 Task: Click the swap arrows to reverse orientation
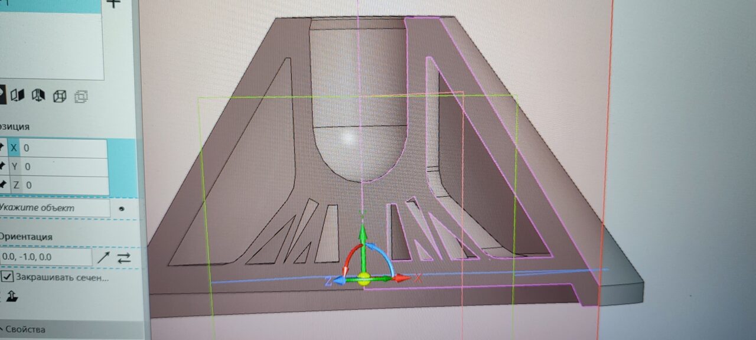[x=123, y=257]
